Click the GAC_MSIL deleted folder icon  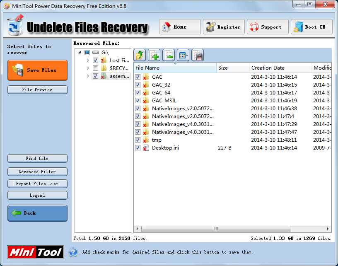coord(146,101)
